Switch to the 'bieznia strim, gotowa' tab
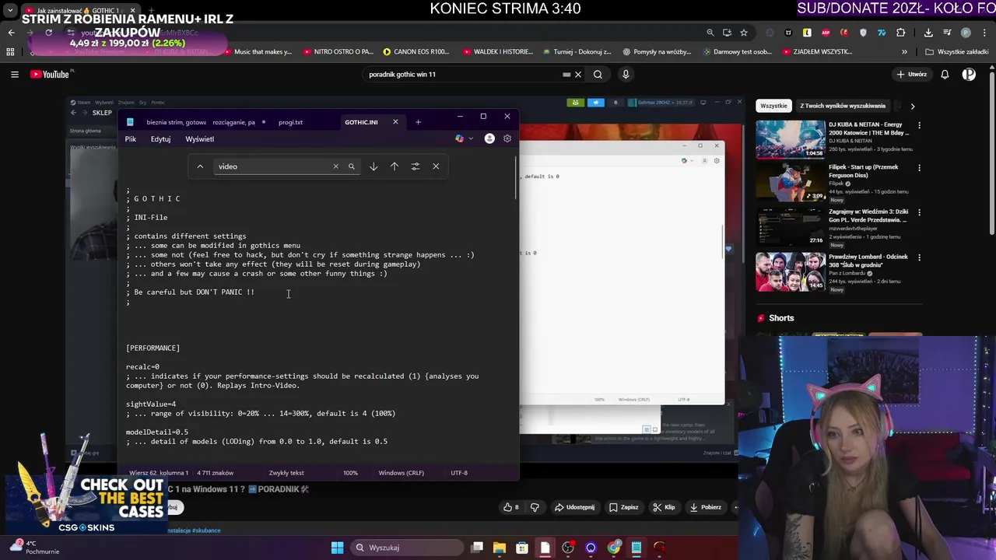The image size is (996, 560). pyautogui.click(x=176, y=122)
